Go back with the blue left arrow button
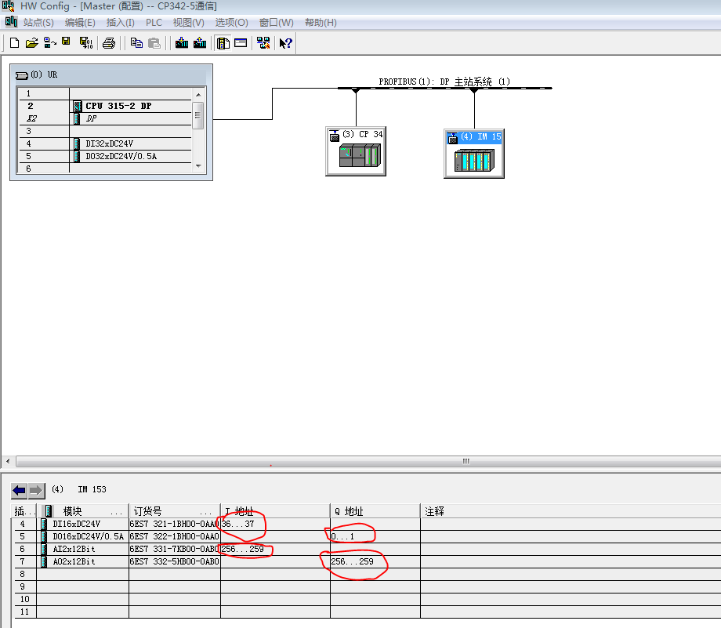Image resolution: width=721 pixels, height=628 pixels. point(20,491)
